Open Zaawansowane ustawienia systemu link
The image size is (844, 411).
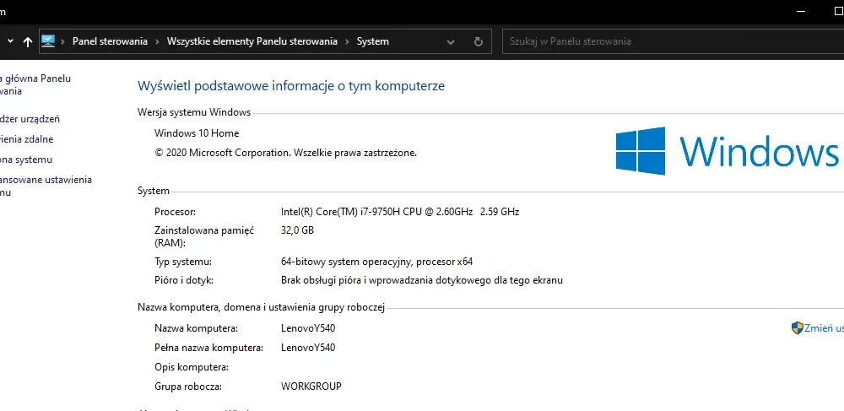click(x=46, y=187)
